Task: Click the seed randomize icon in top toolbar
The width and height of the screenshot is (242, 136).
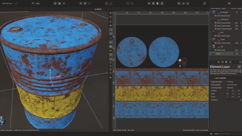Action: pos(33,3)
